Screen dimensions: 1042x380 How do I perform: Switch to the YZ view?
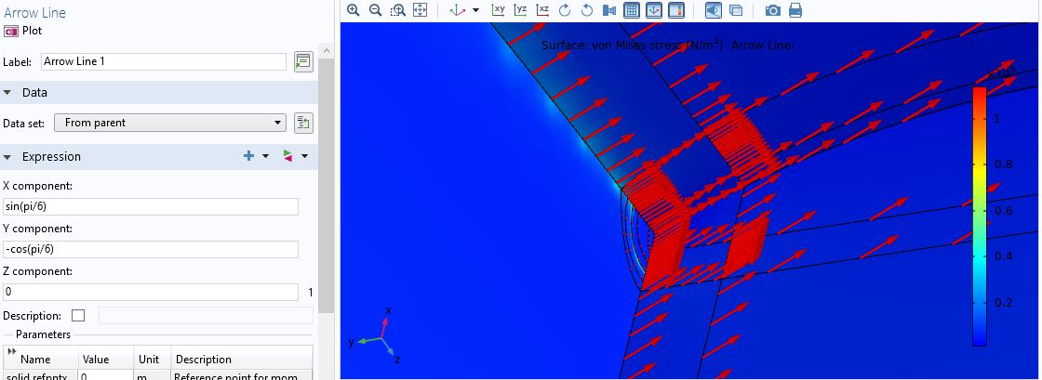tap(521, 10)
